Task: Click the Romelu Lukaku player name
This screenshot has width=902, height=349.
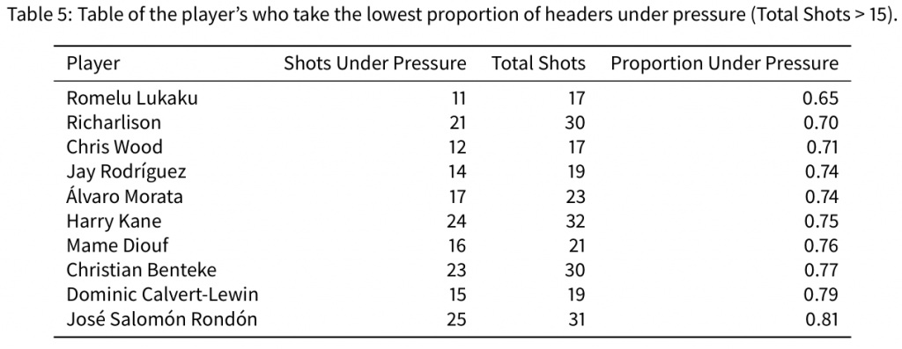Action: coord(132,98)
